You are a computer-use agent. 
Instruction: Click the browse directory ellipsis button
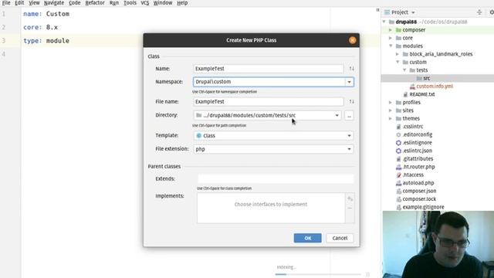(349, 115)
